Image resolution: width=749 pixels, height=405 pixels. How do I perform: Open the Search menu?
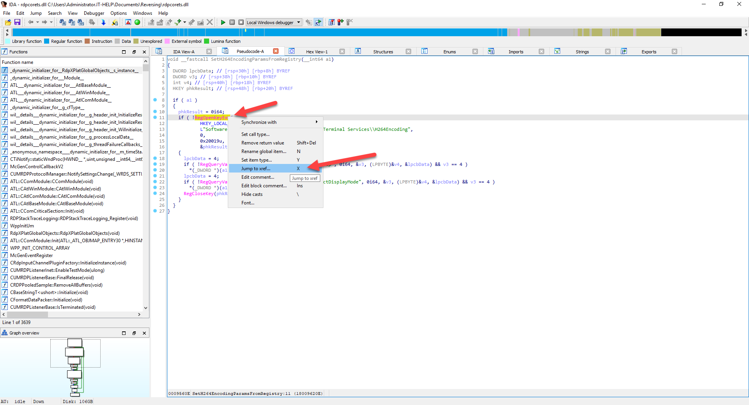click(x=55, y=13)
